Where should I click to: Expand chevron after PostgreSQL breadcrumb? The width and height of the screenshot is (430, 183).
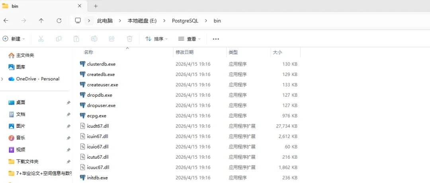pos(206,21)
